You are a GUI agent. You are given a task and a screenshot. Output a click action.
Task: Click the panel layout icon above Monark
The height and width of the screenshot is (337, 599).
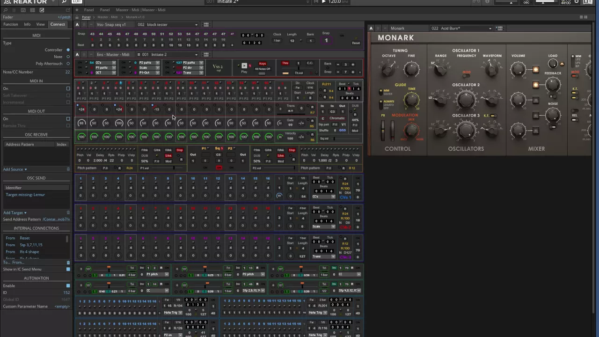584,17
